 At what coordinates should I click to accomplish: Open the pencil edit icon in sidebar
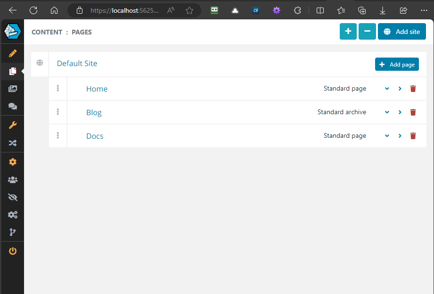point(12,53)
